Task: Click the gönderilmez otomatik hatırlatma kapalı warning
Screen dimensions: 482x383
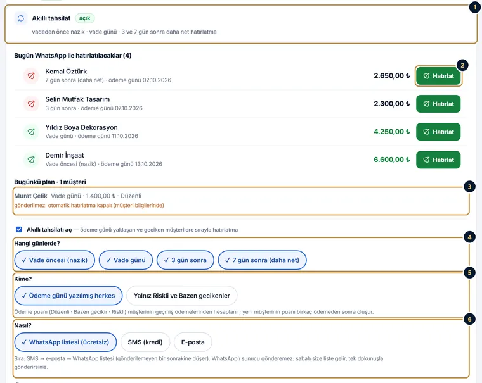Action: click(89, 205)
